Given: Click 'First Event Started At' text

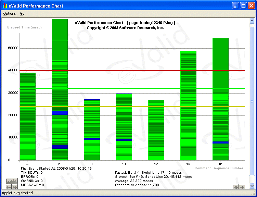Looking at the screenshot, I should (x=56, y=168).
